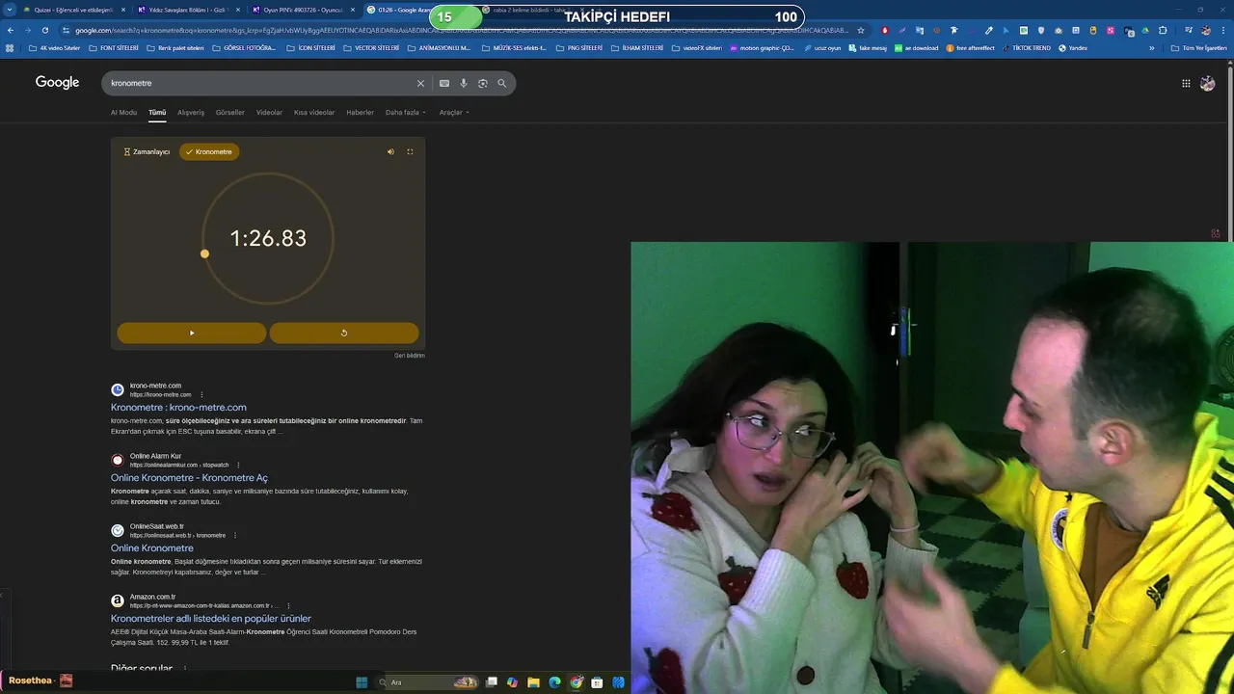Open more options for Amazon.com.tr result

(x=288, y=605)
